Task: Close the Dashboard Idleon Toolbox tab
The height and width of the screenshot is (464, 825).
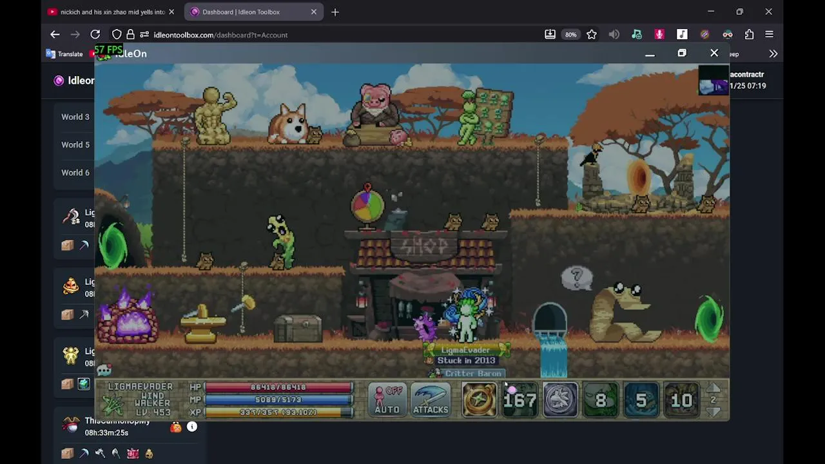Action: coord(314,12)
